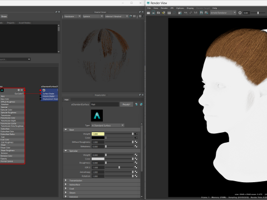The width and height of the screenshot is (267, 200).
Task: Click the teal copy tab icon beside Presets
Action: (x=141, y=104)
